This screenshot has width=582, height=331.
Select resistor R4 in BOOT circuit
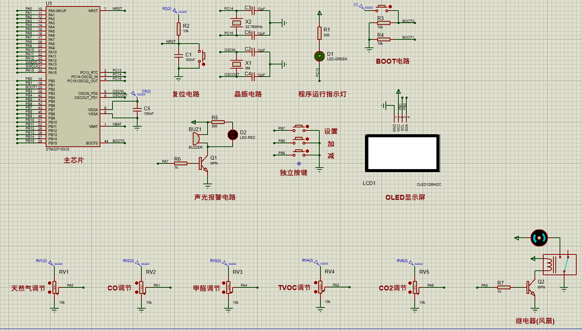384,39
